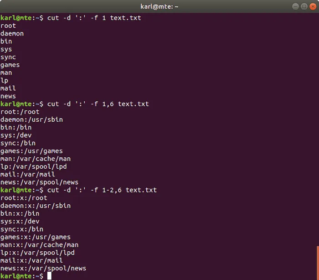
Task: Click the line 'mail:/var/mail'
Action: pyautogui.click(x=28, y=175)
